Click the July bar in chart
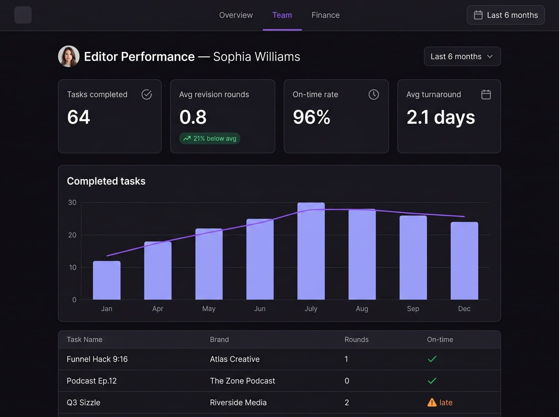Image resolution: width=559 pixels, height=417 pixels. point(311,251)
